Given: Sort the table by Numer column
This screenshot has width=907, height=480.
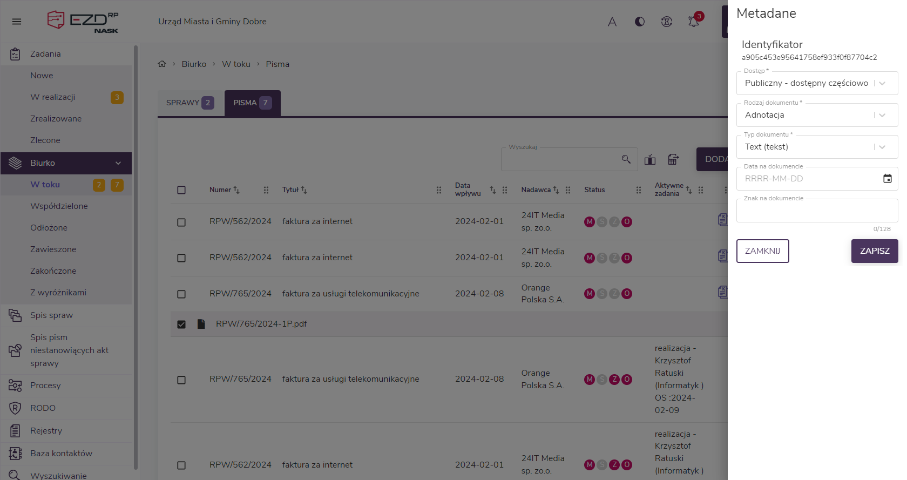Looking at the screenshot, I should click(236, 190).
